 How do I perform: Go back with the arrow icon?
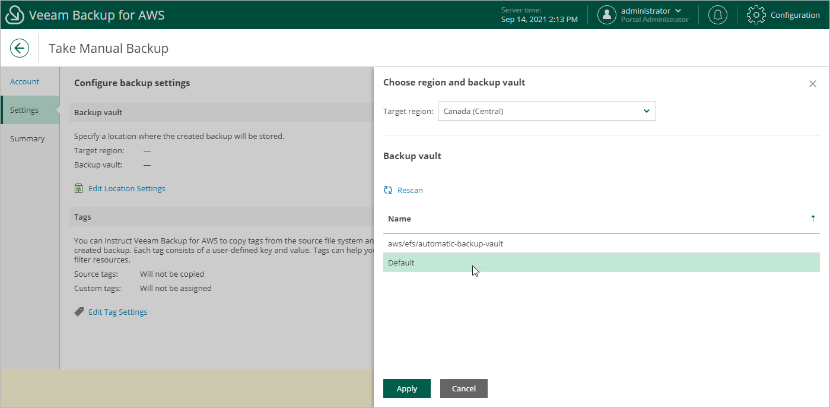20,48
